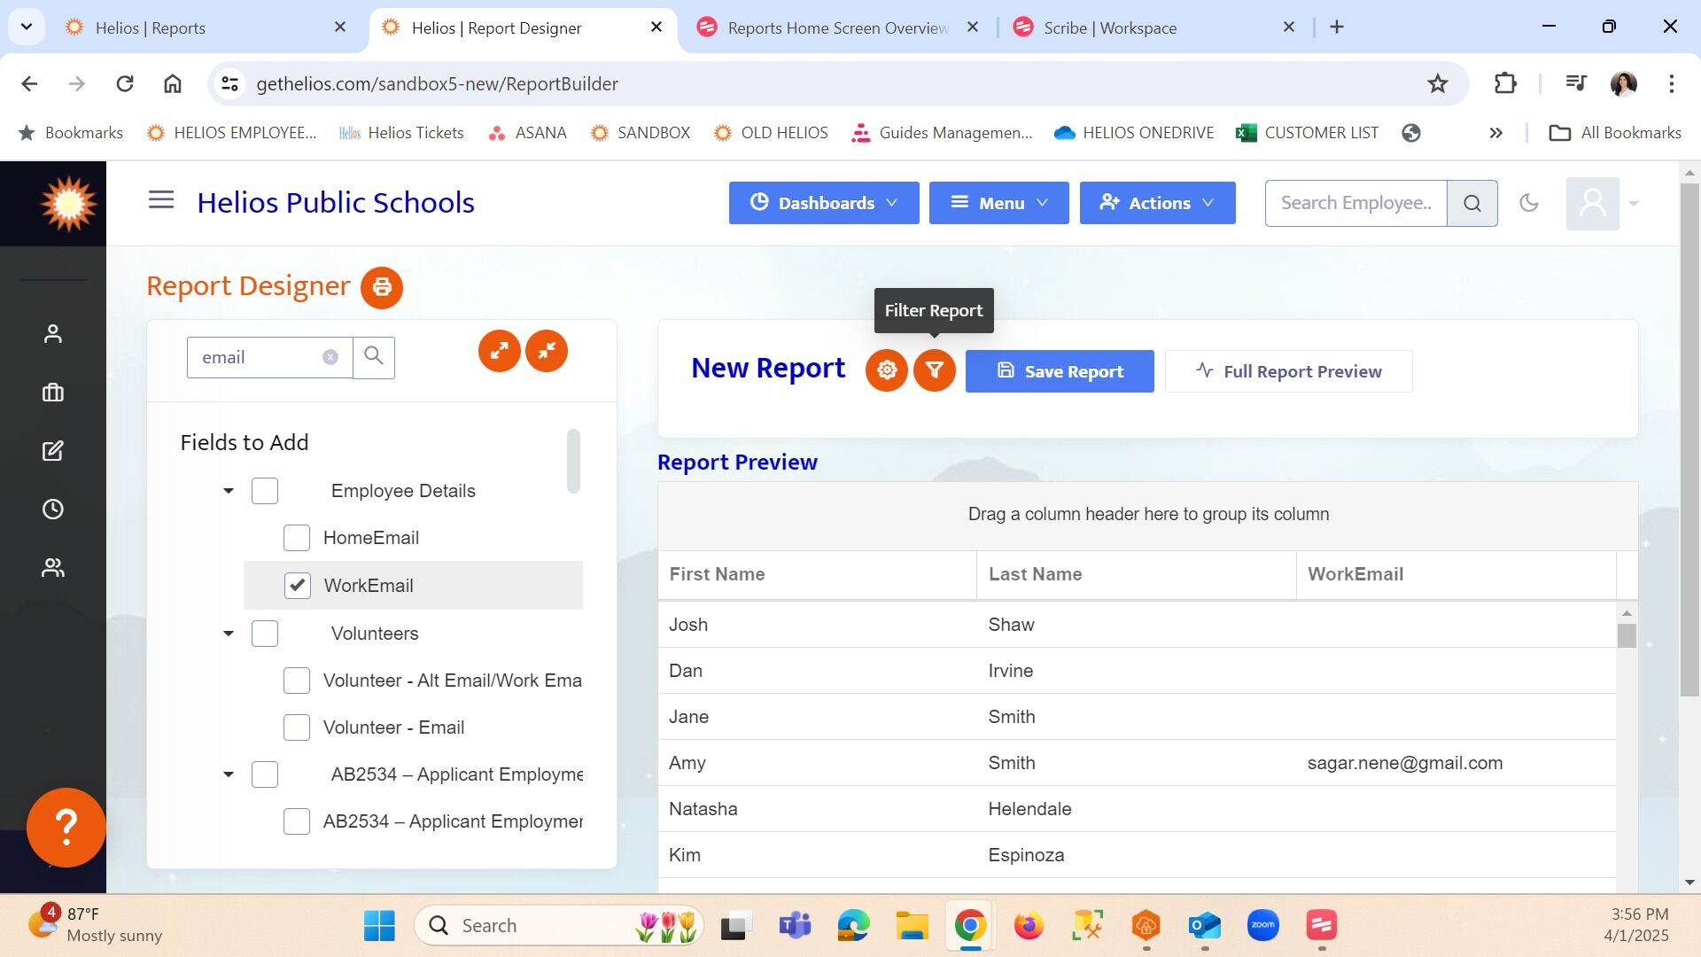Collapse the Employee Details tree group
This screenshot has height=957, width=1701.
pos(229,491)
